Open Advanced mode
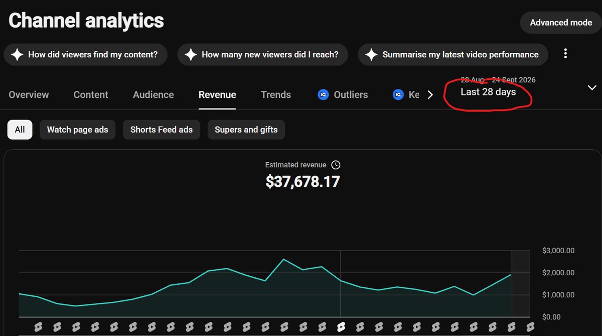This screenshot has height=336, width=602. (x=561, y=23)
